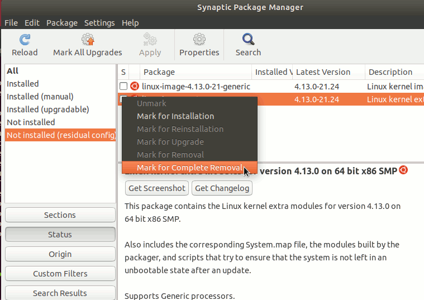Screen dimensions: 424x300
Task: Open the Package menu
Action: coord(62,23)
